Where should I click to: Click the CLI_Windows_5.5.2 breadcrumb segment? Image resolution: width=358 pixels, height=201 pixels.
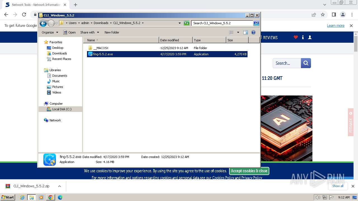pos(126,23)
